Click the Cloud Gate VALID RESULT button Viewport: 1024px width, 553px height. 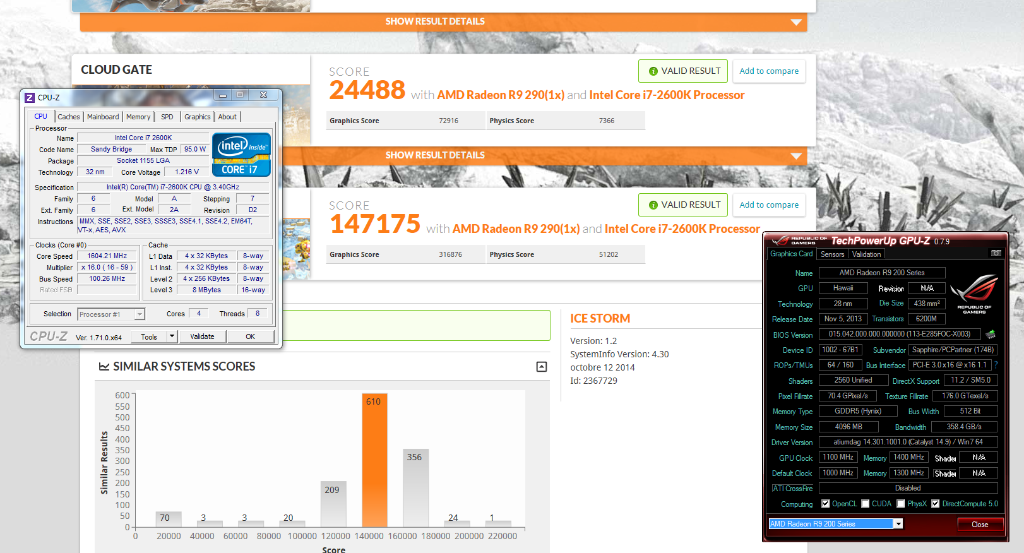(683, 71)
